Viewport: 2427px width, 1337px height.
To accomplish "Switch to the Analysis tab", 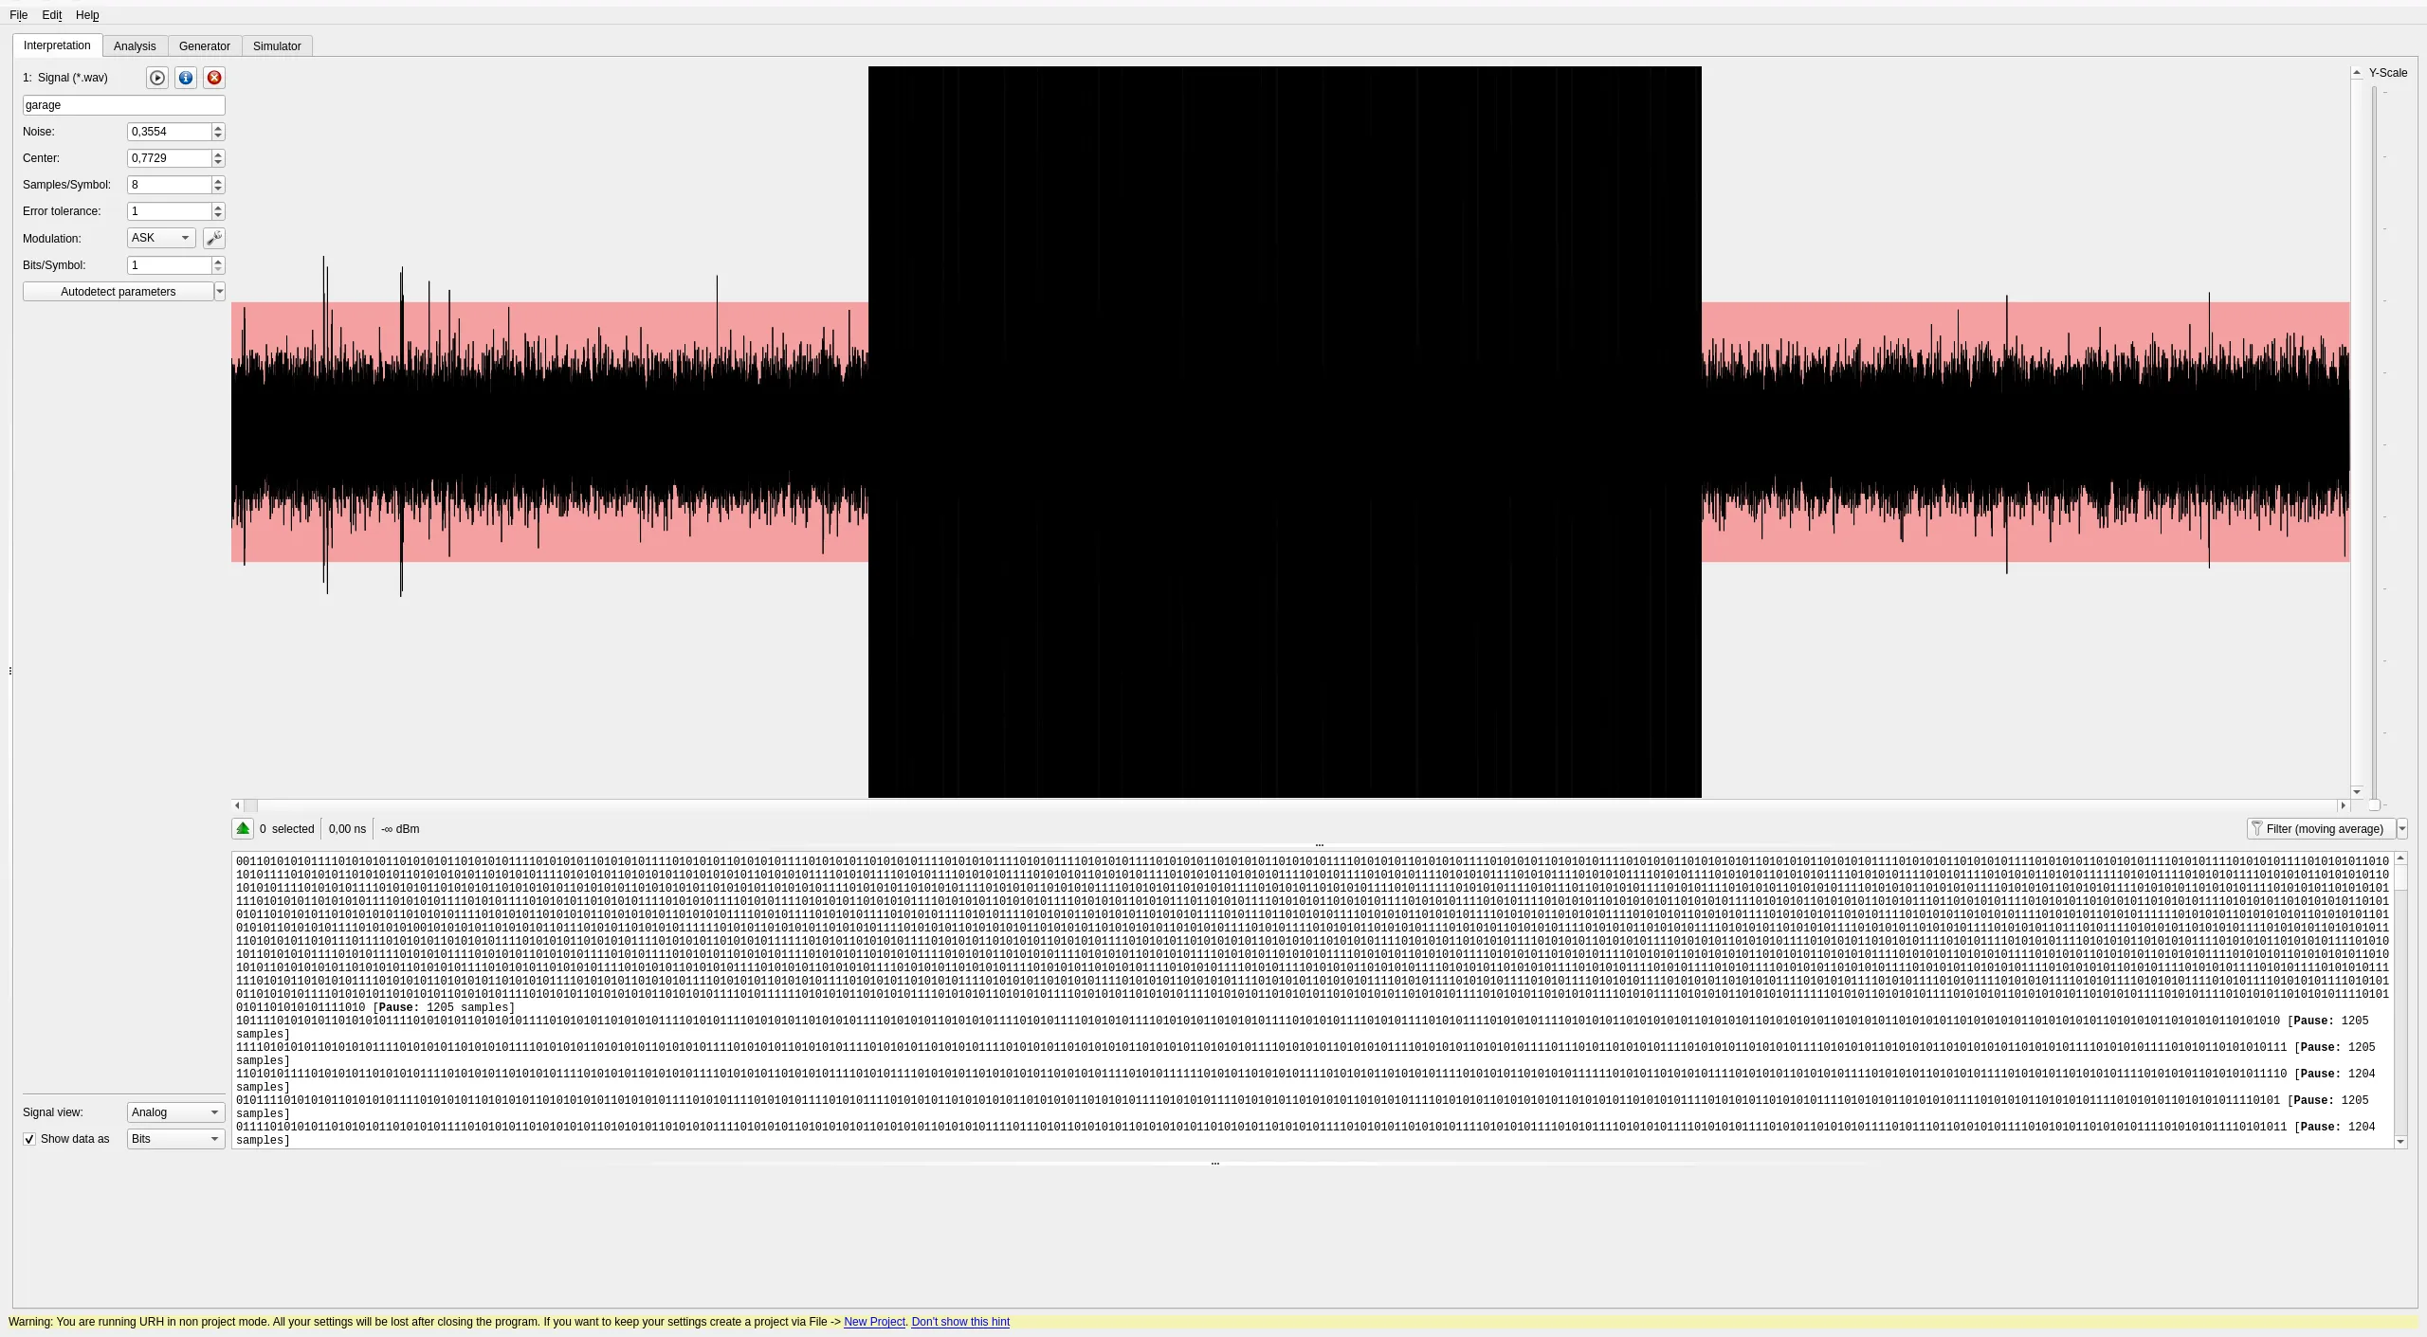I will tap(135, 46).
